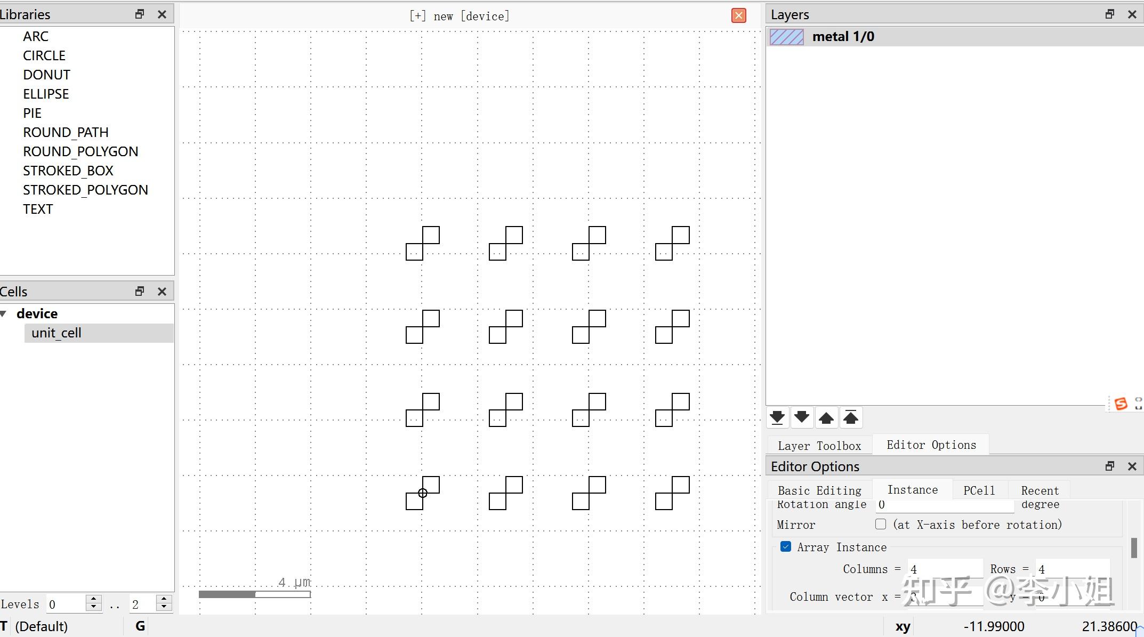Click the Rows input field
The height and width of the screenshot is (637, 1144).
pos(1072,569)
